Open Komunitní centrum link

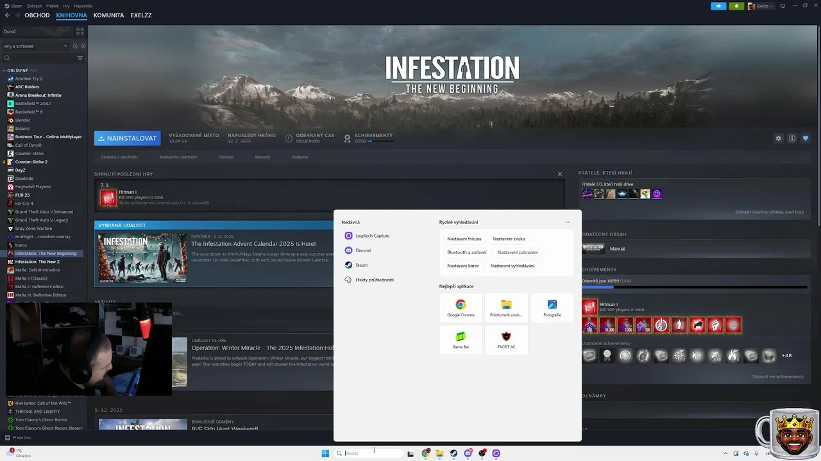coord(178,157)
